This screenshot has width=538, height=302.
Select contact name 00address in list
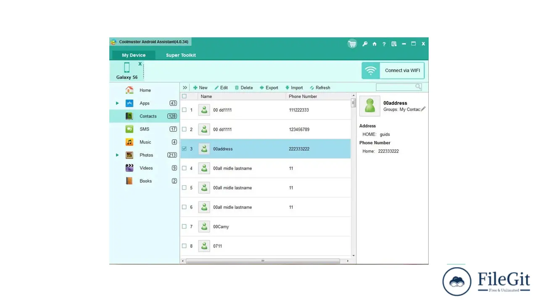pyautogui.click(x=223, y=149)
